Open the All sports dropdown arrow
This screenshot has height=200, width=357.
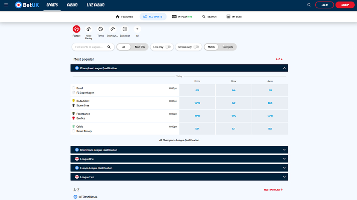137,29
